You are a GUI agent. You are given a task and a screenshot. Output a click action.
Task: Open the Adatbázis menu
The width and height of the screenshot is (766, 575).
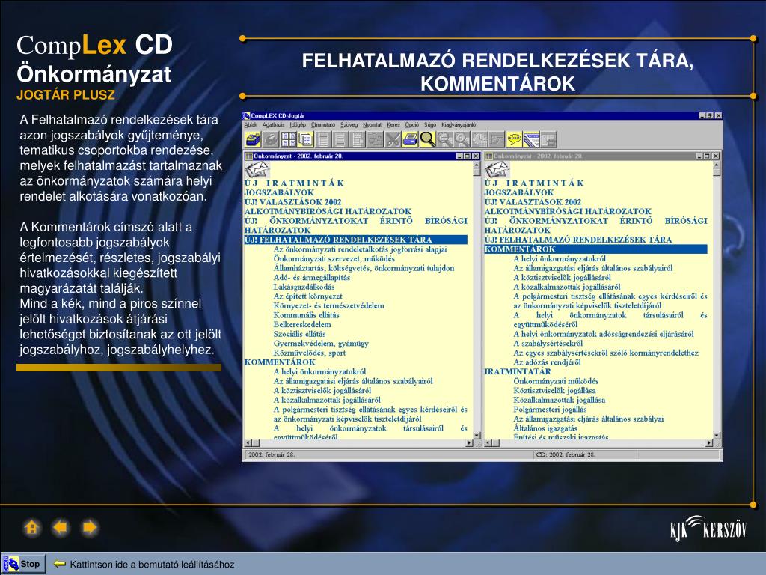273,125
